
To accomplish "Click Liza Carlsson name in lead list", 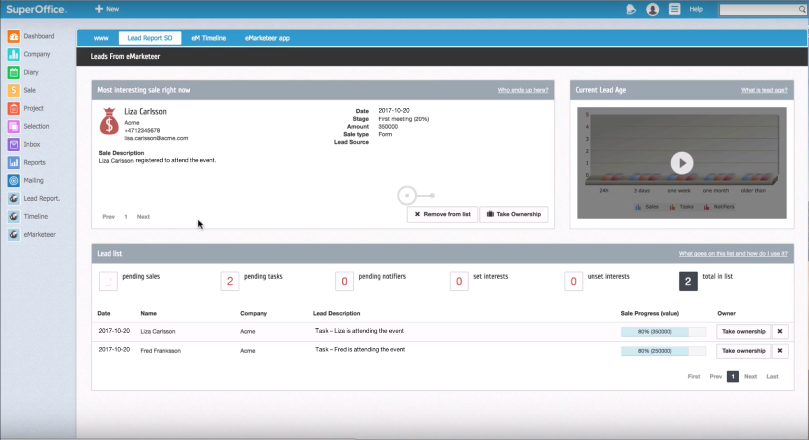I will coord(158,331).
